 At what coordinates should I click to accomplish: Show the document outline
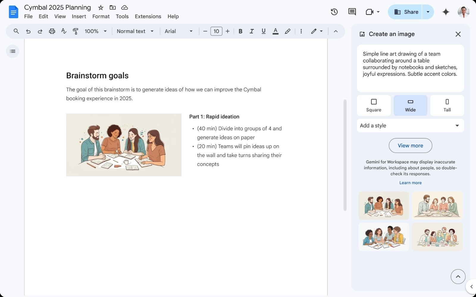[12, 51]
